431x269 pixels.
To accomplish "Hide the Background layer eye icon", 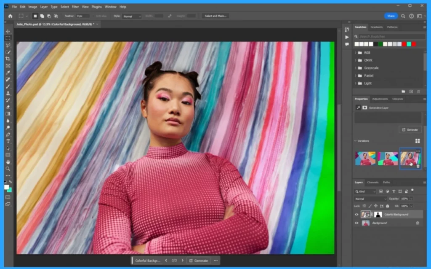I will click(x=357, y=223).
